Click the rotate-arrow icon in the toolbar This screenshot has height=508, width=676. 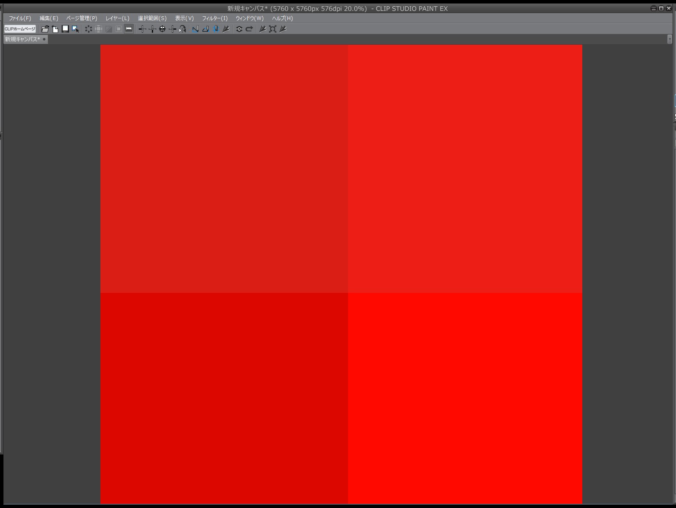(182, 29)
